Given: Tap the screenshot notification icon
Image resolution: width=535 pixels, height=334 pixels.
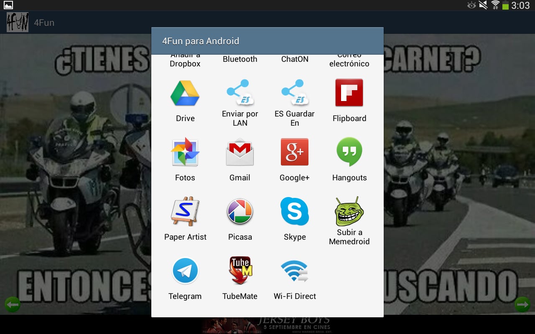Looking at the screenshot, I should click(8, 5).
